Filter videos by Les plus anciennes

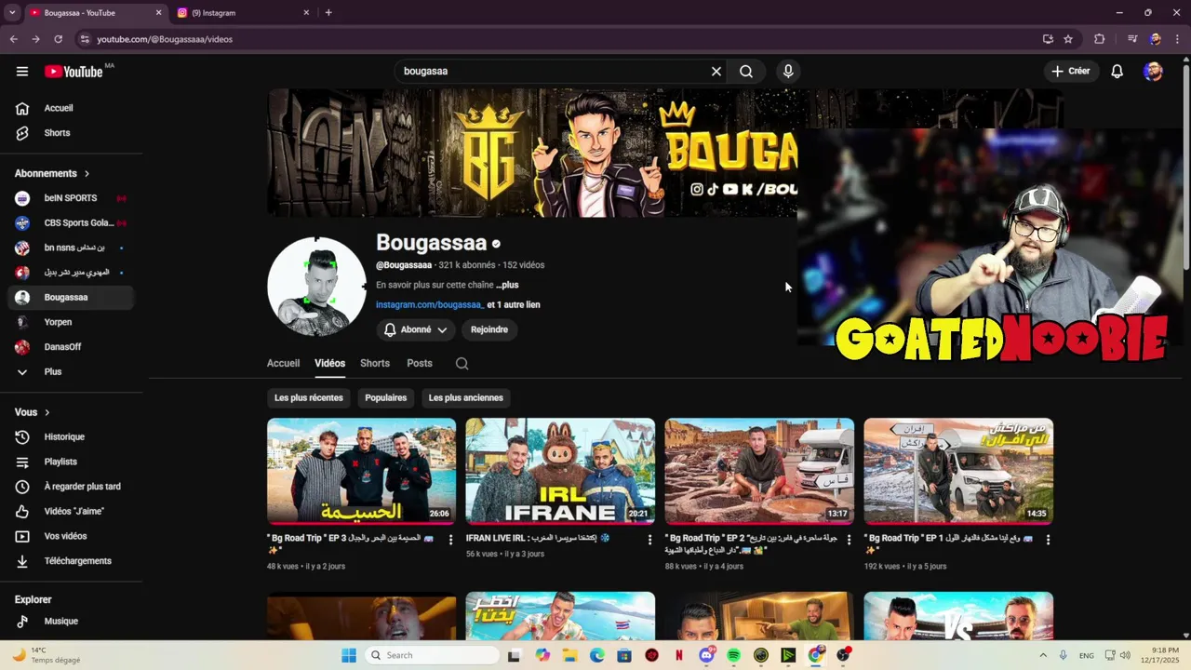point(466,398)
